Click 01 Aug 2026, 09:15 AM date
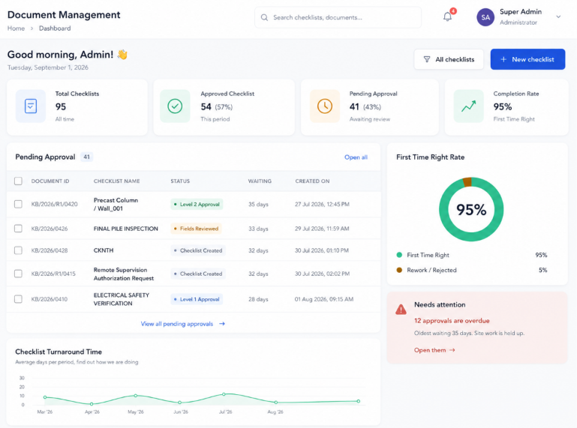The width and height of the screenshot is (577, 428). [324, 299]
